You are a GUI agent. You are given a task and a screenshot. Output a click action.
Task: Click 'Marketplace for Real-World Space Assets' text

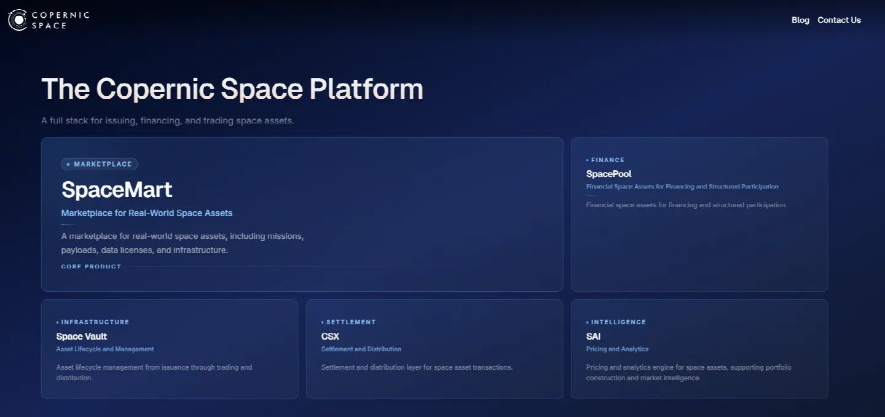click(147, 213)
